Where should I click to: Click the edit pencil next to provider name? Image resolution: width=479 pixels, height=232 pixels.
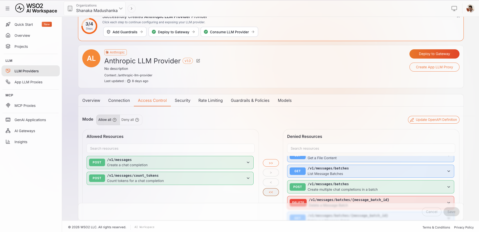198,61
